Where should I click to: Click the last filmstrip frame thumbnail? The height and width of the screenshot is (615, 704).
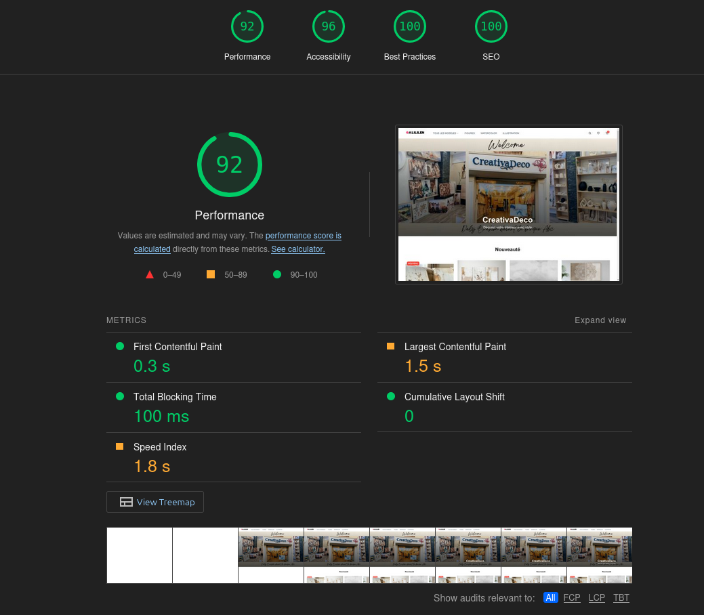tap(600, 555)
